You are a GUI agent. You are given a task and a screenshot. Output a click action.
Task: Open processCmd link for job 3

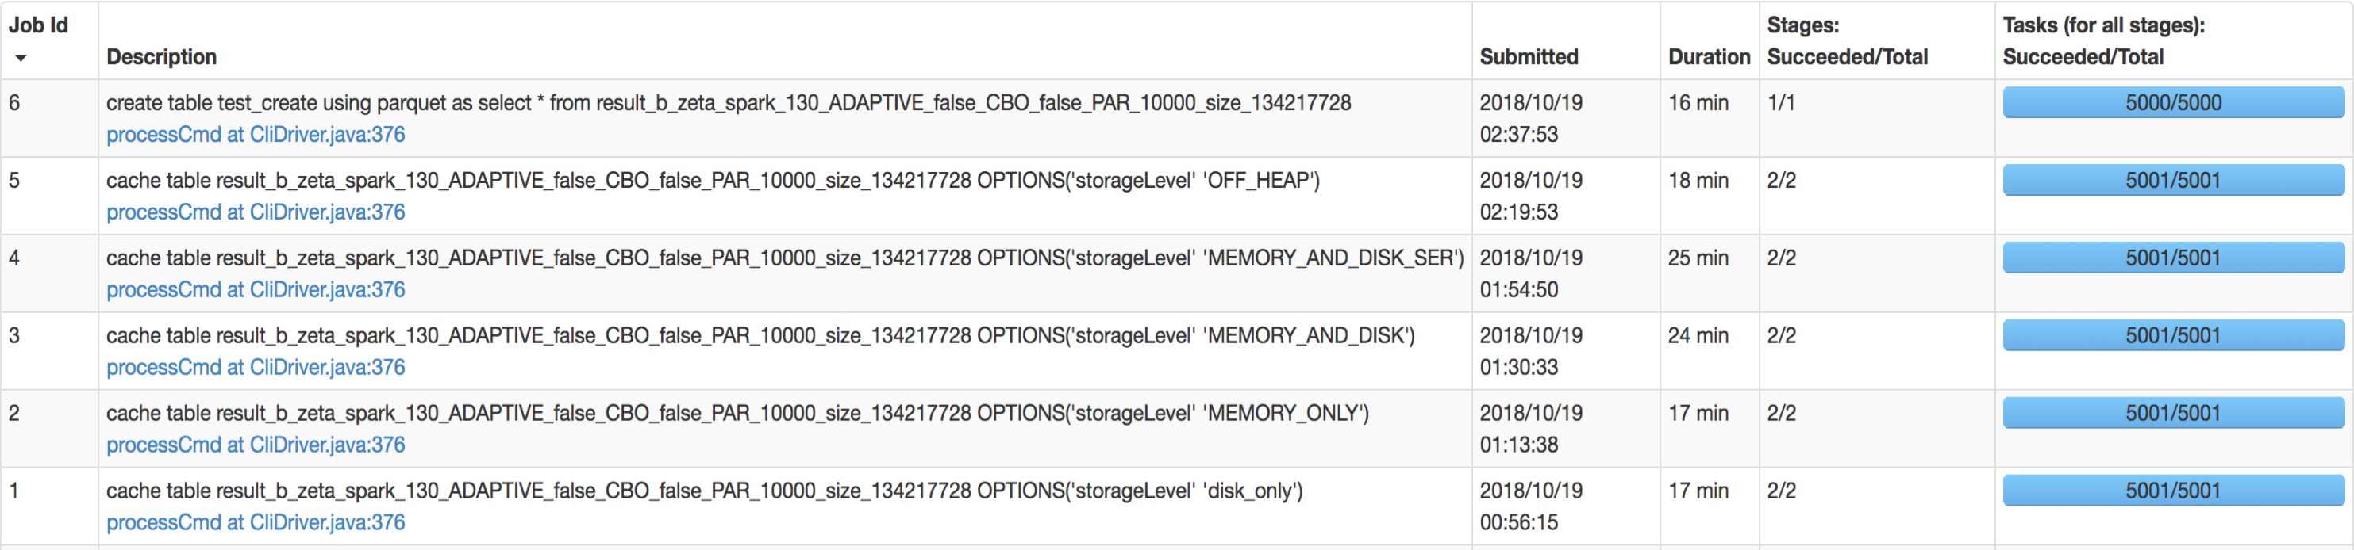click(256, 367)
